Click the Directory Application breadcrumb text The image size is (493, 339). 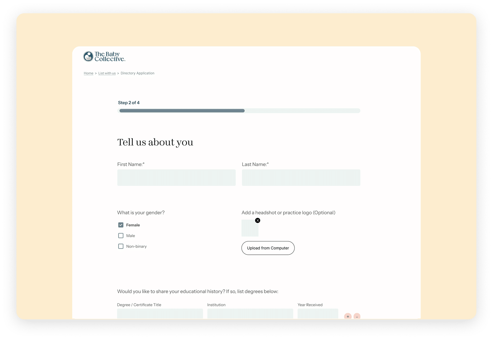137,73
